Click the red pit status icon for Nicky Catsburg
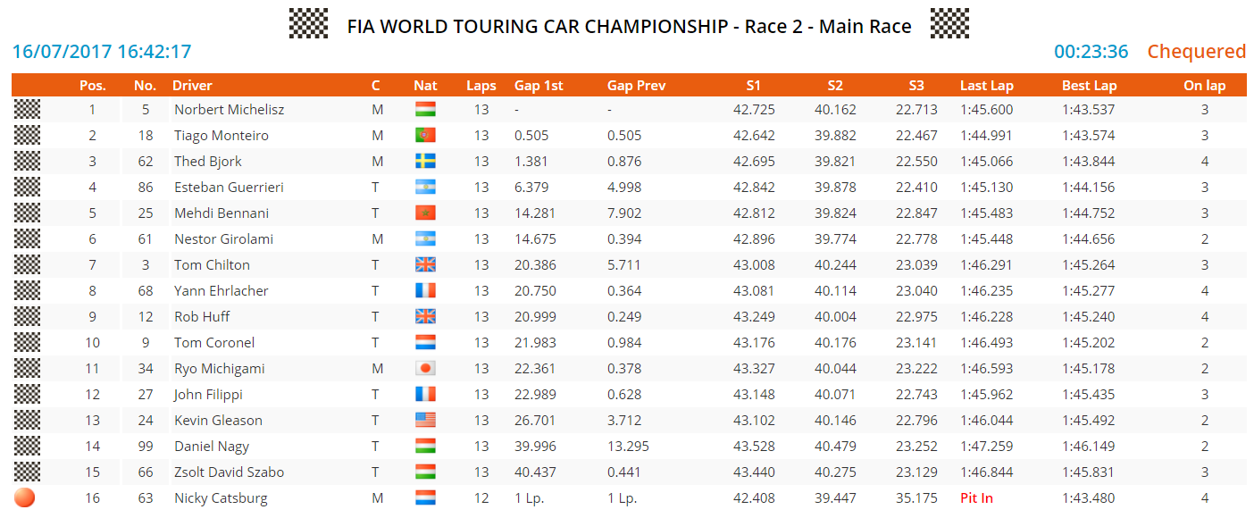The width and height of the screenshot is (1254, 518). point(25,497)
